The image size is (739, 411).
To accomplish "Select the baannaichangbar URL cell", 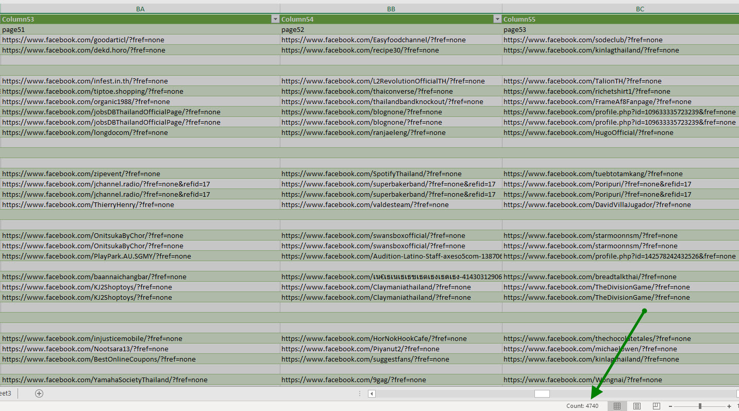I will click(x=140, y=277).
